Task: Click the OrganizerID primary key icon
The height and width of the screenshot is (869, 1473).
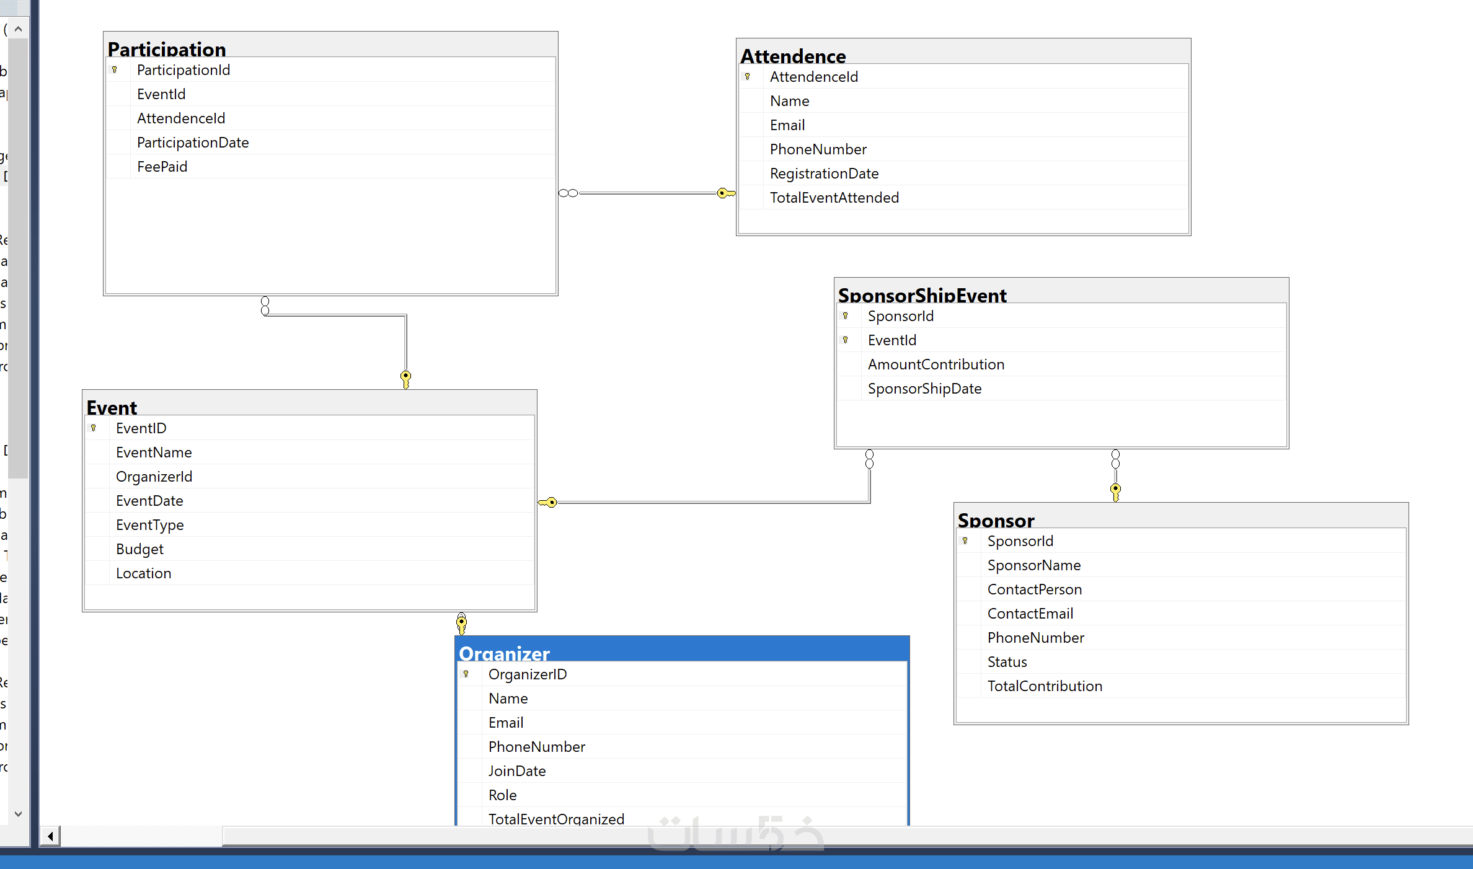Action: [466, 674]
